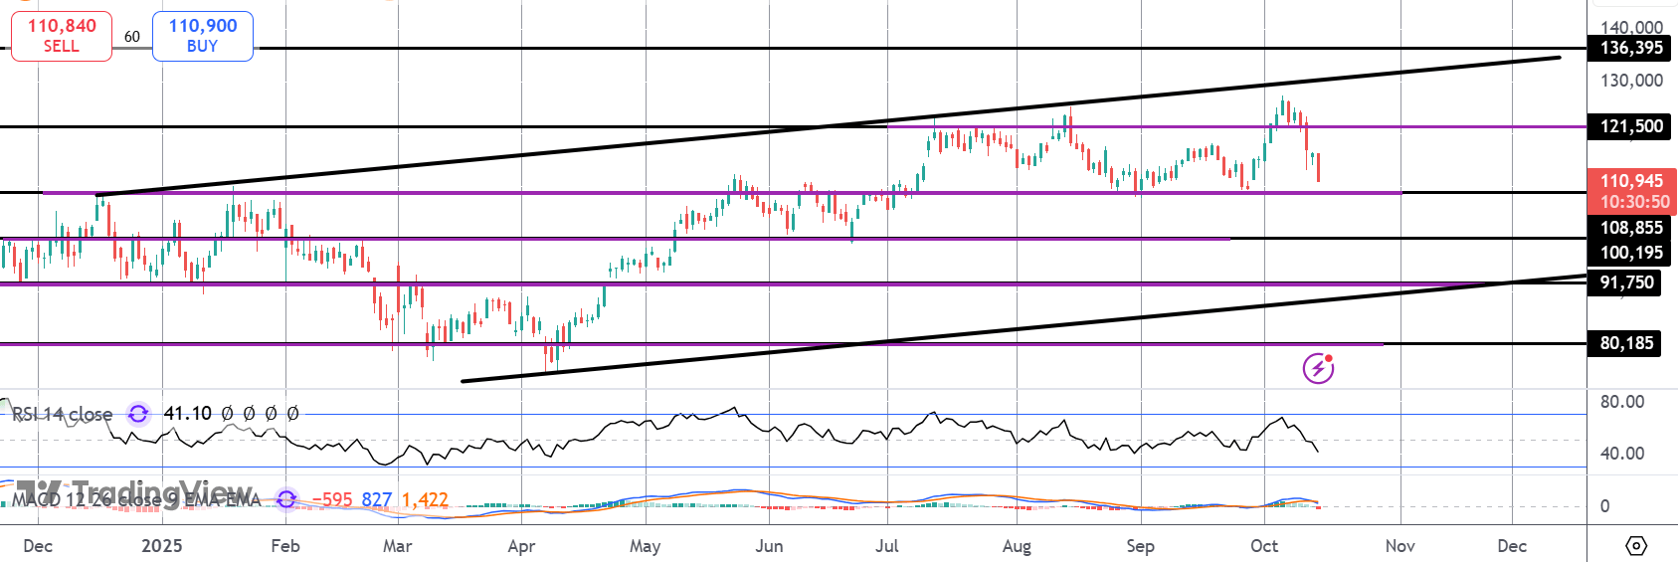Click the 80,185 price level label
The height and width of the screenshot is (562, 1678).
coord(1626,343)
